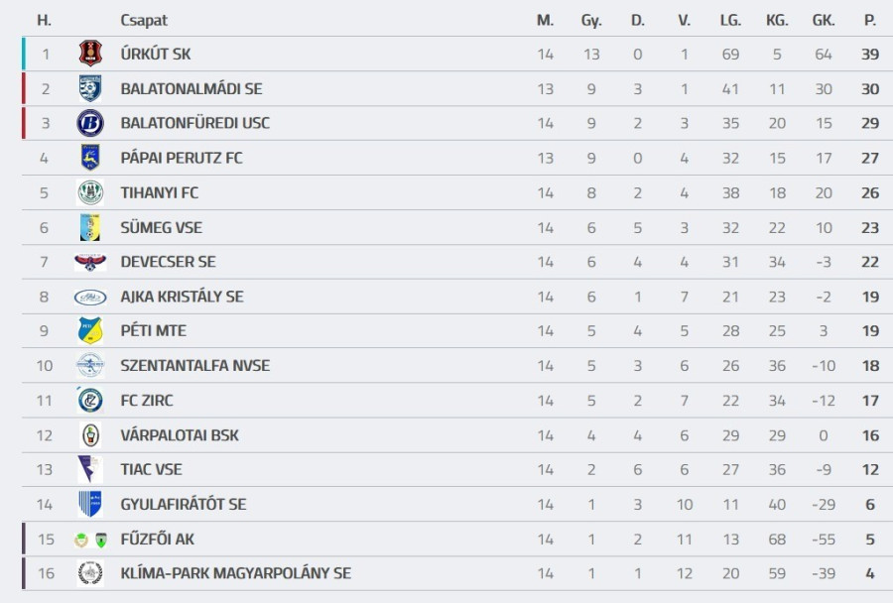Click the Balatonfüredi USC club badge
The width and height of the screenshot is (893, 603).
pyautogui.click(x=90, y=123)
